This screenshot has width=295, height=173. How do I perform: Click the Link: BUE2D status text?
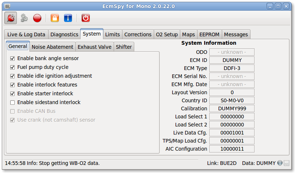[x=222, y=163]
